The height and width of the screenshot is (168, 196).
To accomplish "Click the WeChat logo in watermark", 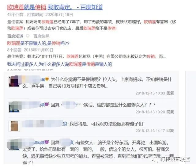I will 155,159.
